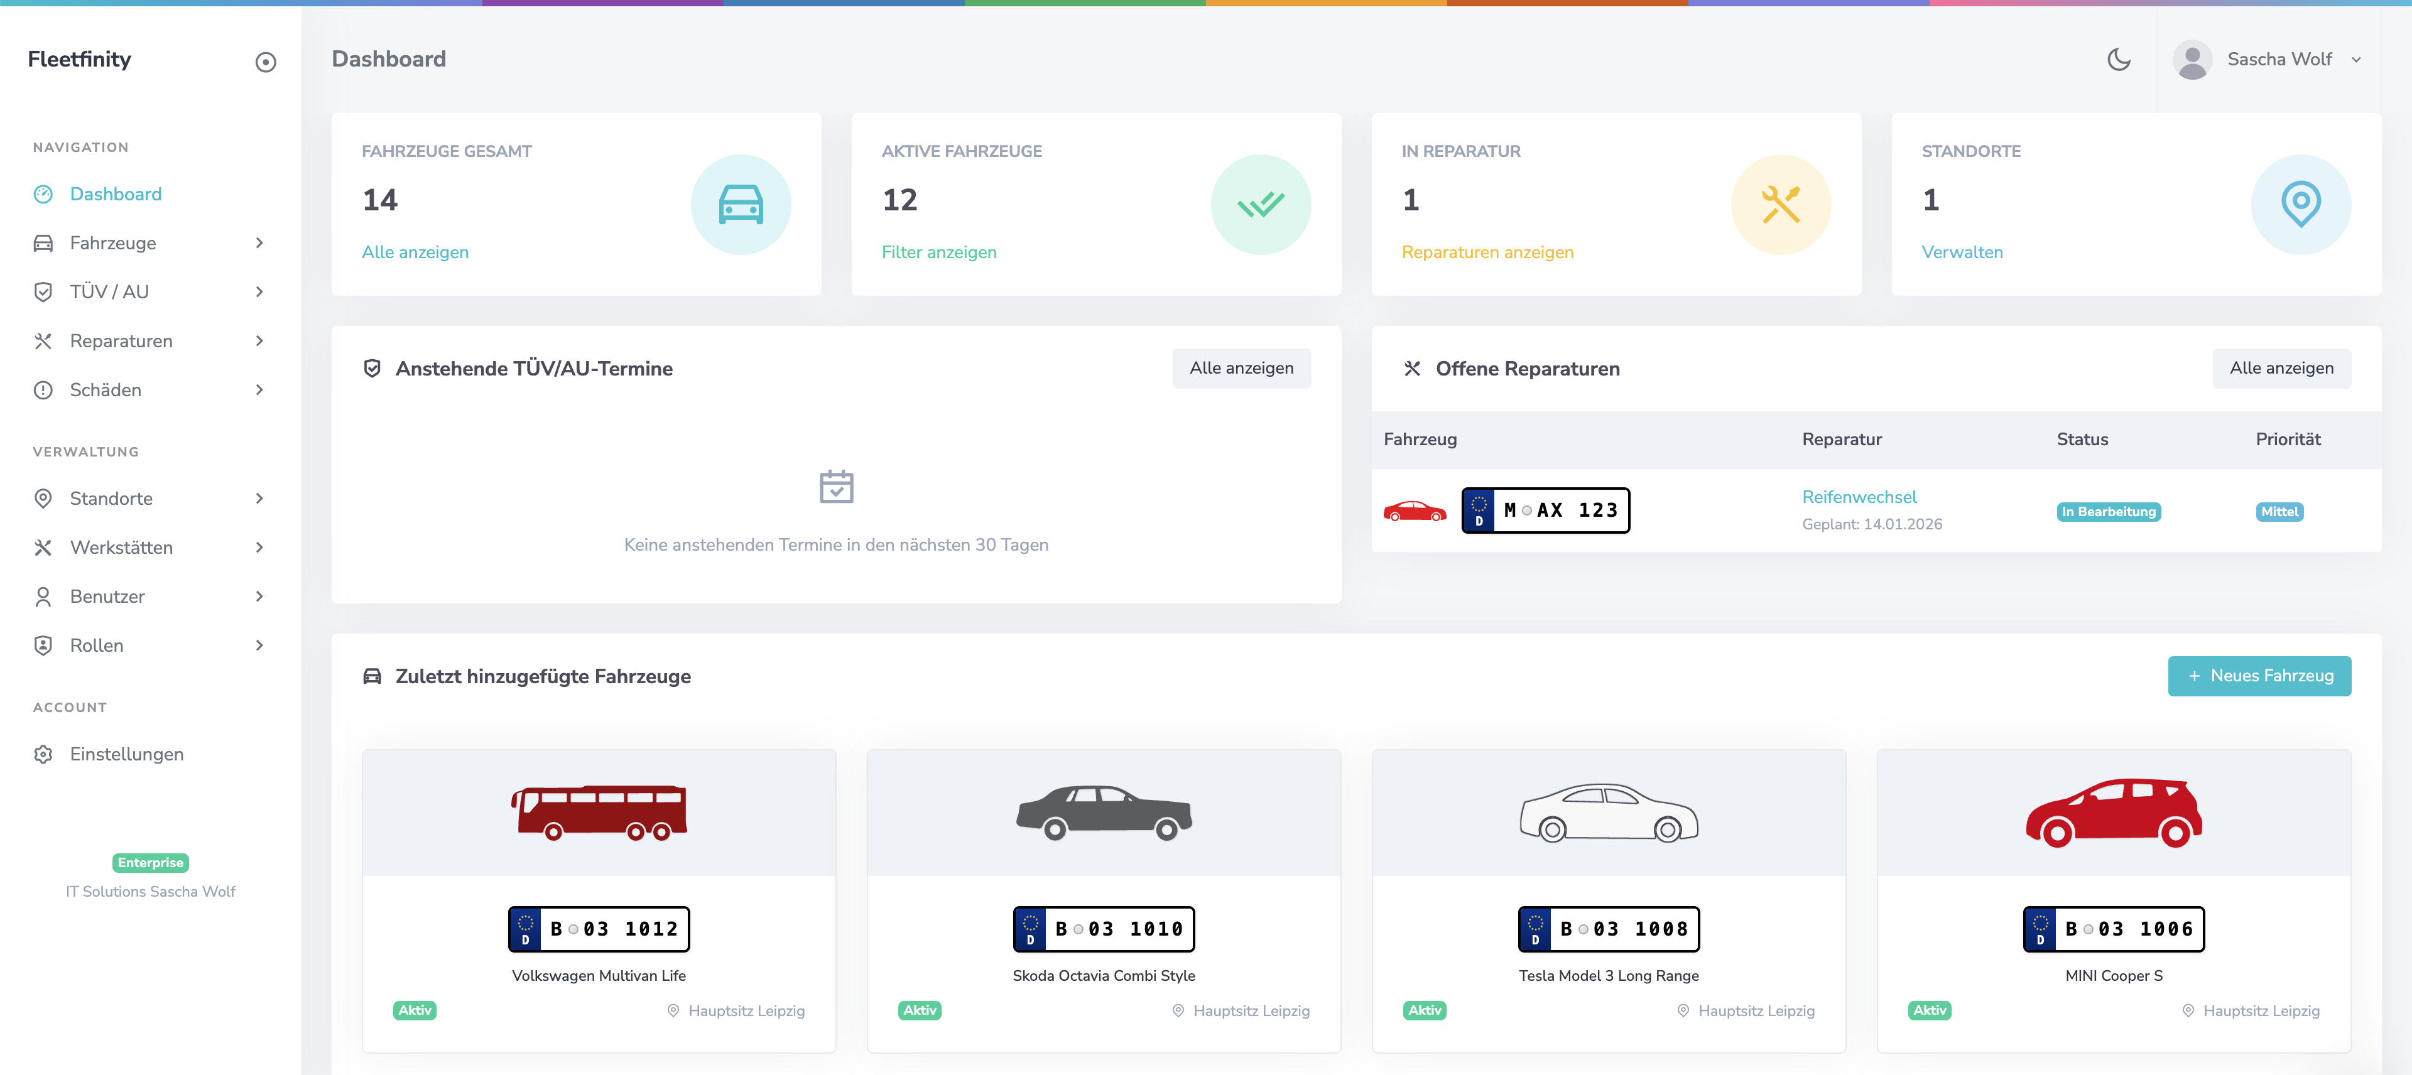Screen dimensions: 2412x1075
Task: Select the Dashboard icon in the sidebar
Action: (44, 194)
